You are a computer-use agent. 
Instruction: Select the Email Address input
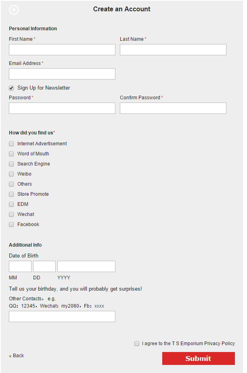pyautogui.click(x=62, y=74)
